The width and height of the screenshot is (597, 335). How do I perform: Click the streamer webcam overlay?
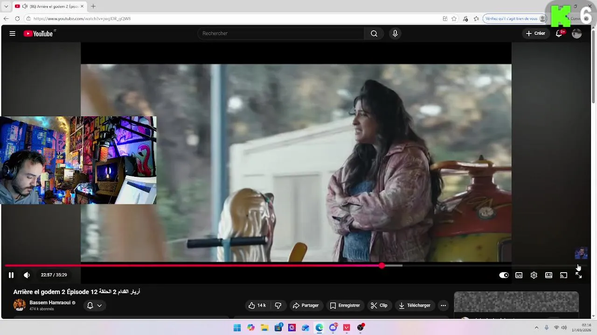(78, 161)
